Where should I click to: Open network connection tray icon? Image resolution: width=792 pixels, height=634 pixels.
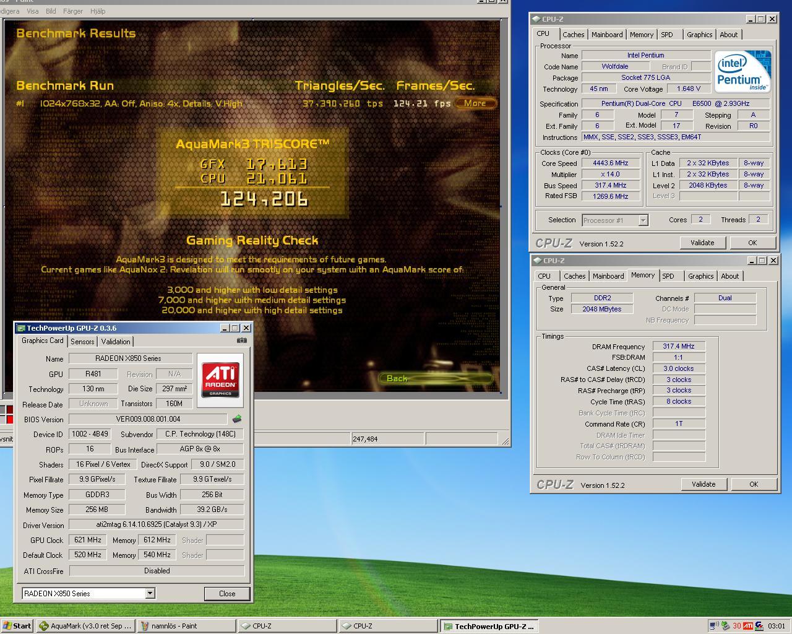[714, 626]
